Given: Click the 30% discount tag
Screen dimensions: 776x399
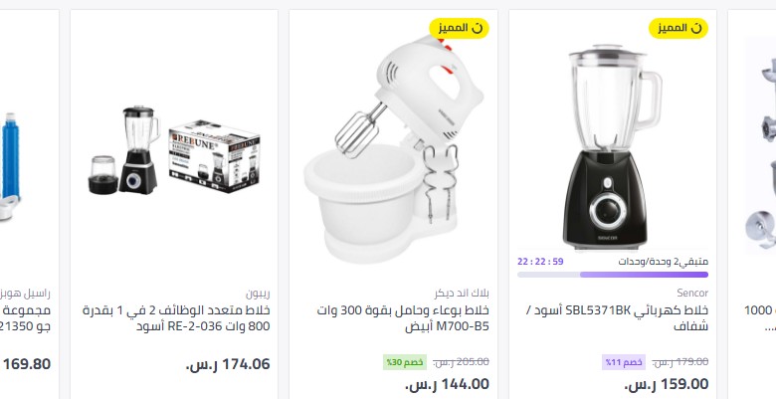Looking at the screenshot, I should coord(404,362).
